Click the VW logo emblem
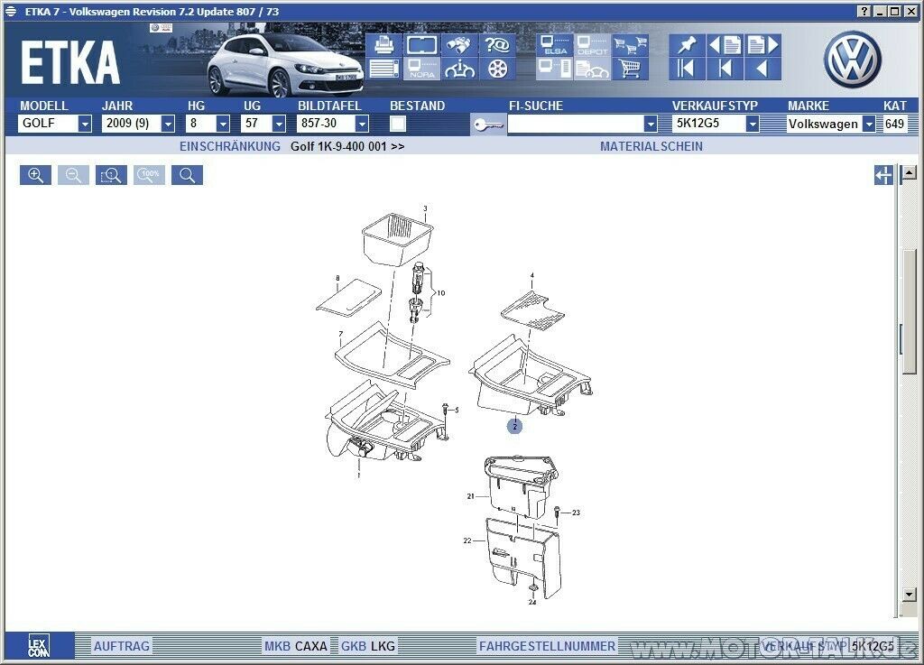The image size is (924, 665). click(852, 59)
